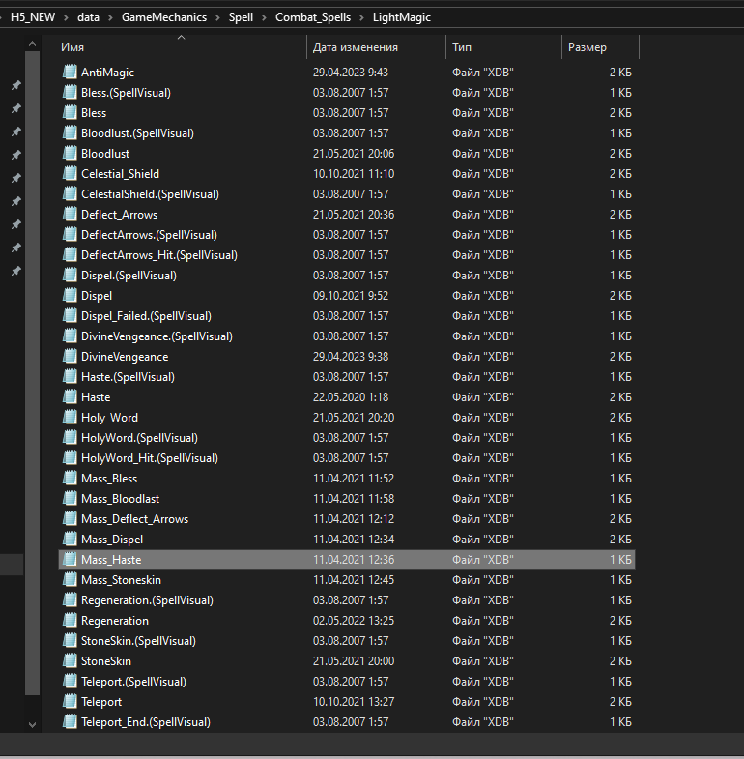Click the Mass_Stoneskin file icon
Screen dimensions: 744x759
70,580
